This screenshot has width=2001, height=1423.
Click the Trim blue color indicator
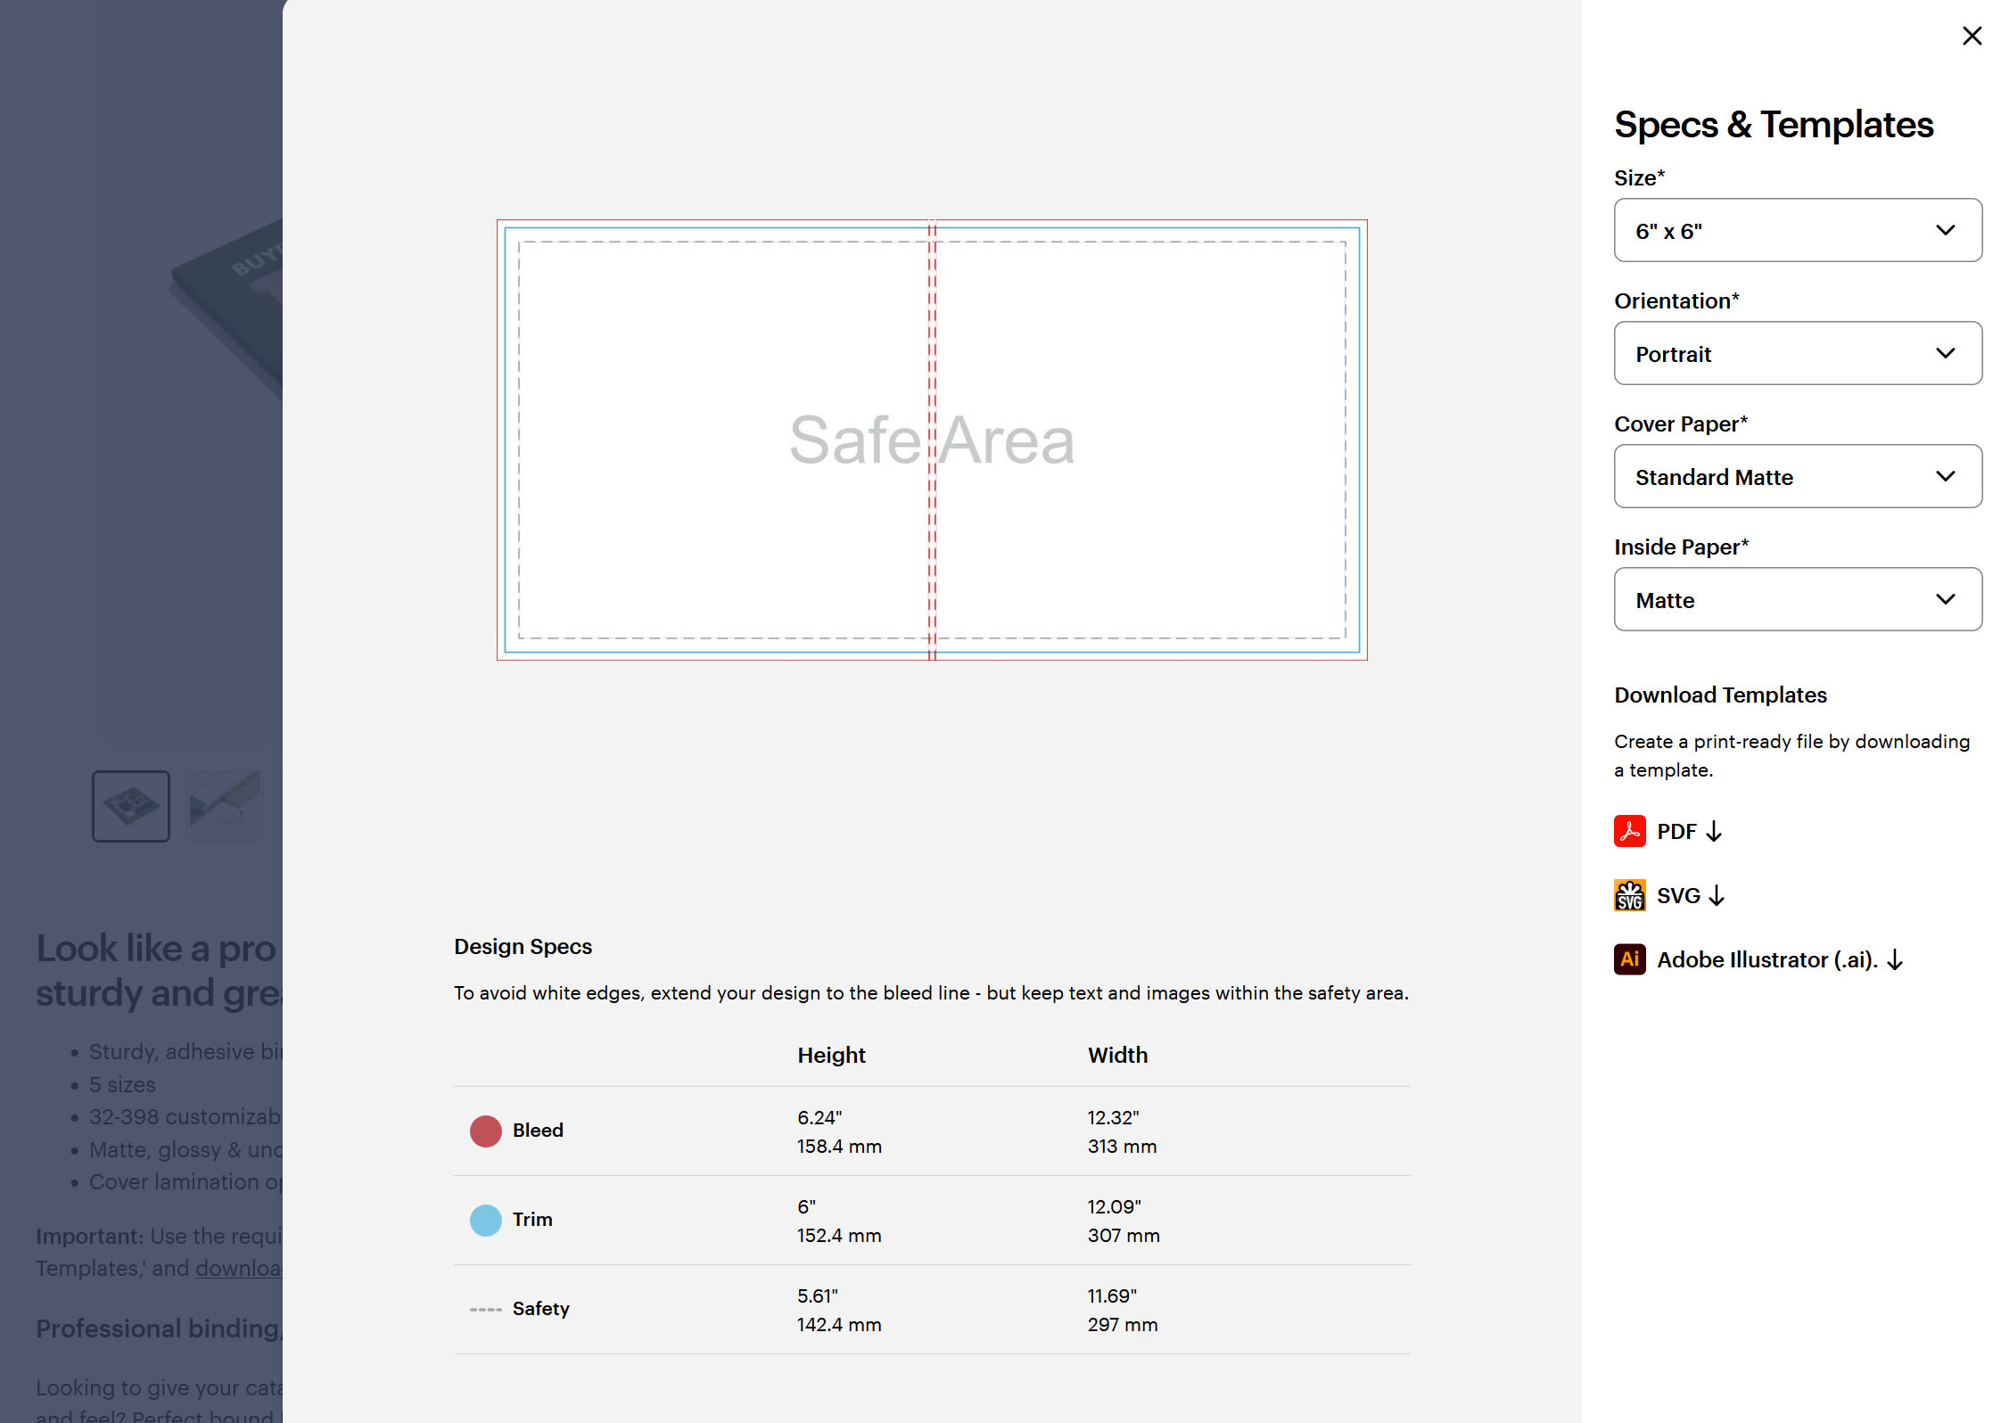[x=485, y=1220]
